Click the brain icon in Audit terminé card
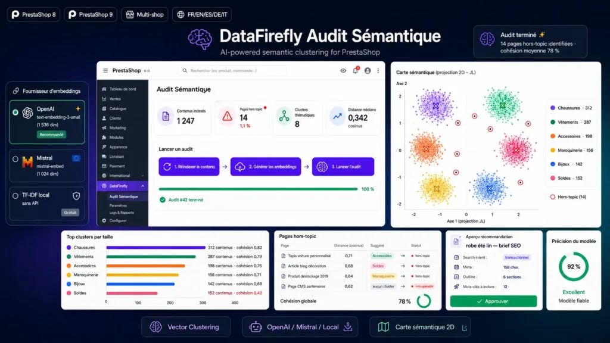610x343 pixels. (x=487, y=39)
